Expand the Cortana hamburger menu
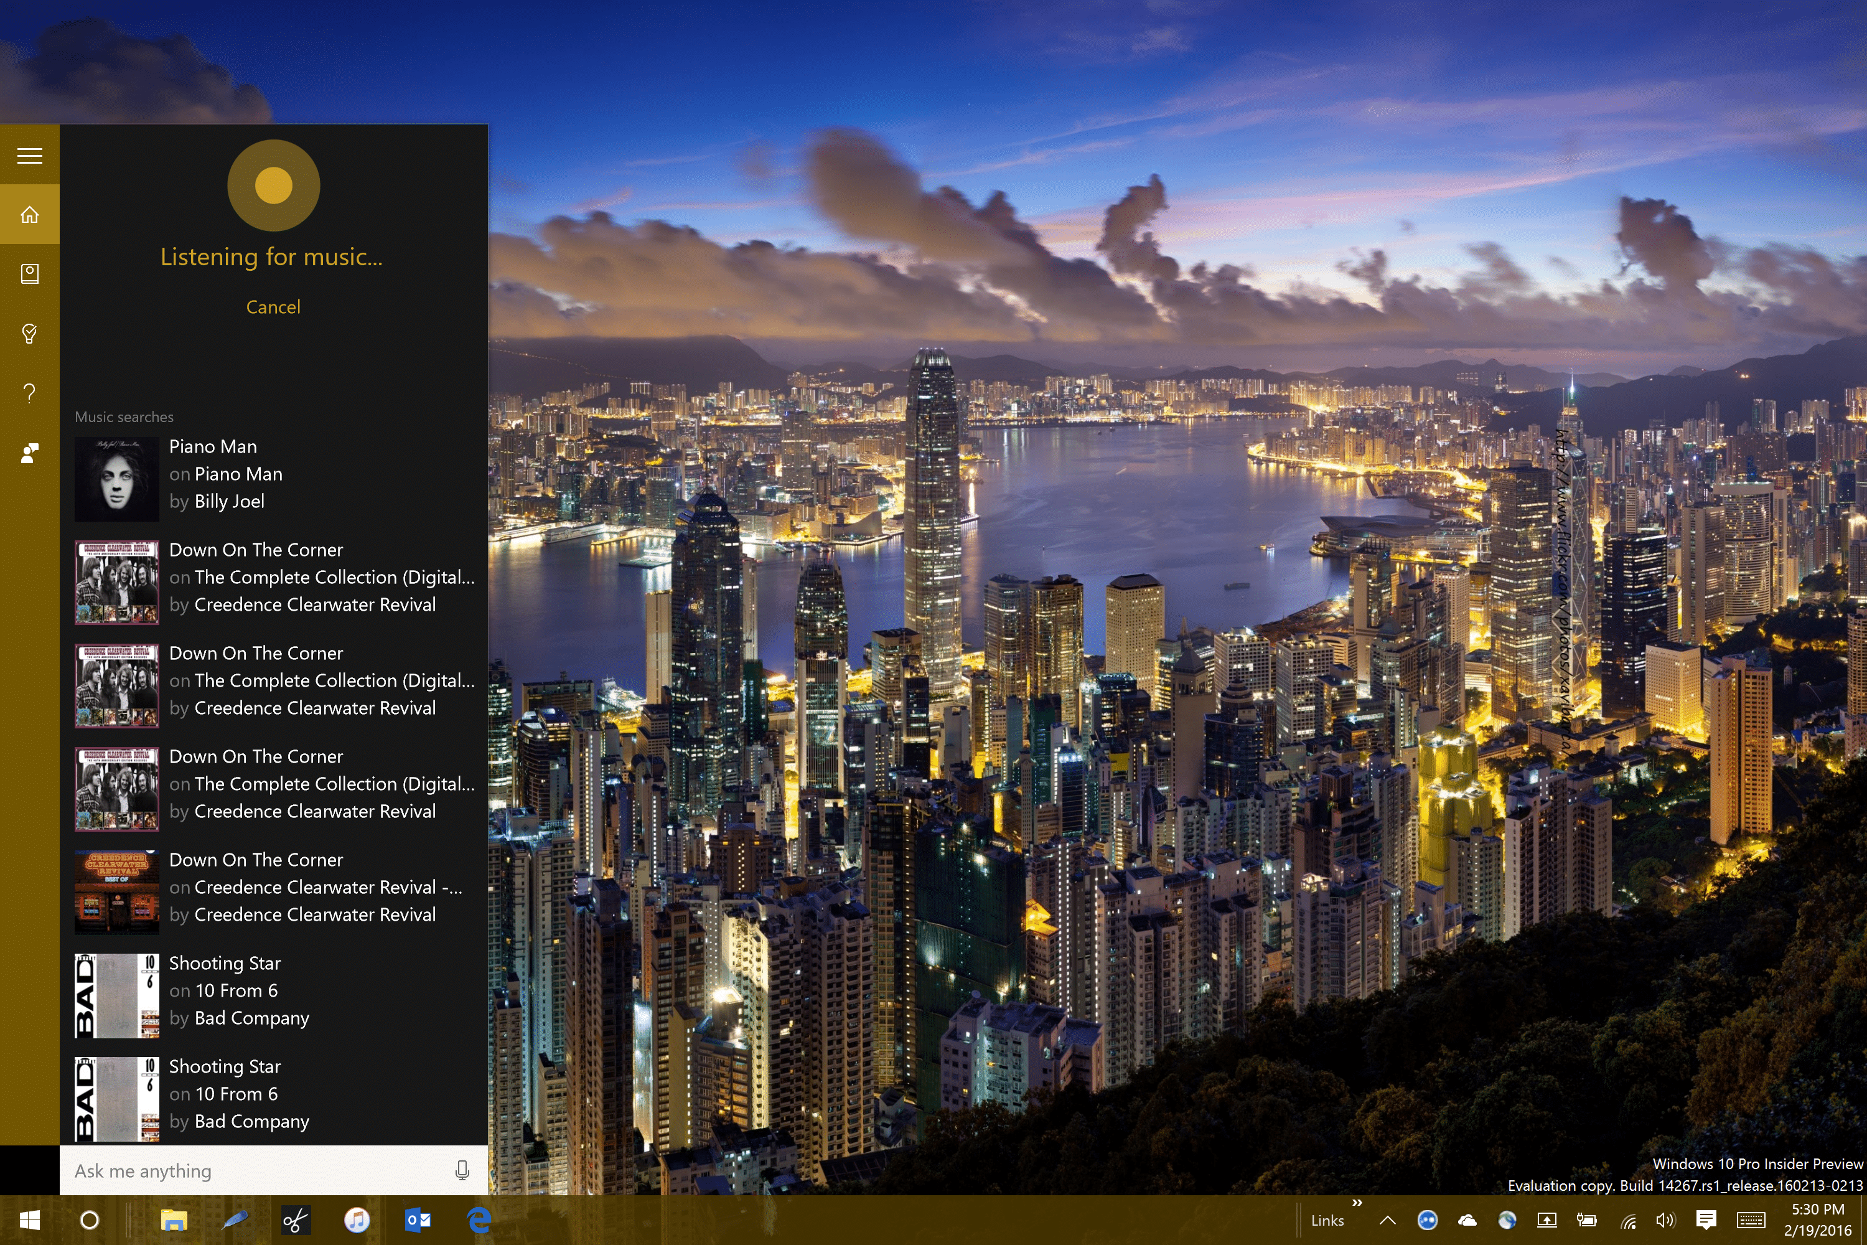The height and width of the screenshot is (1245, 1867). [29, 155]
